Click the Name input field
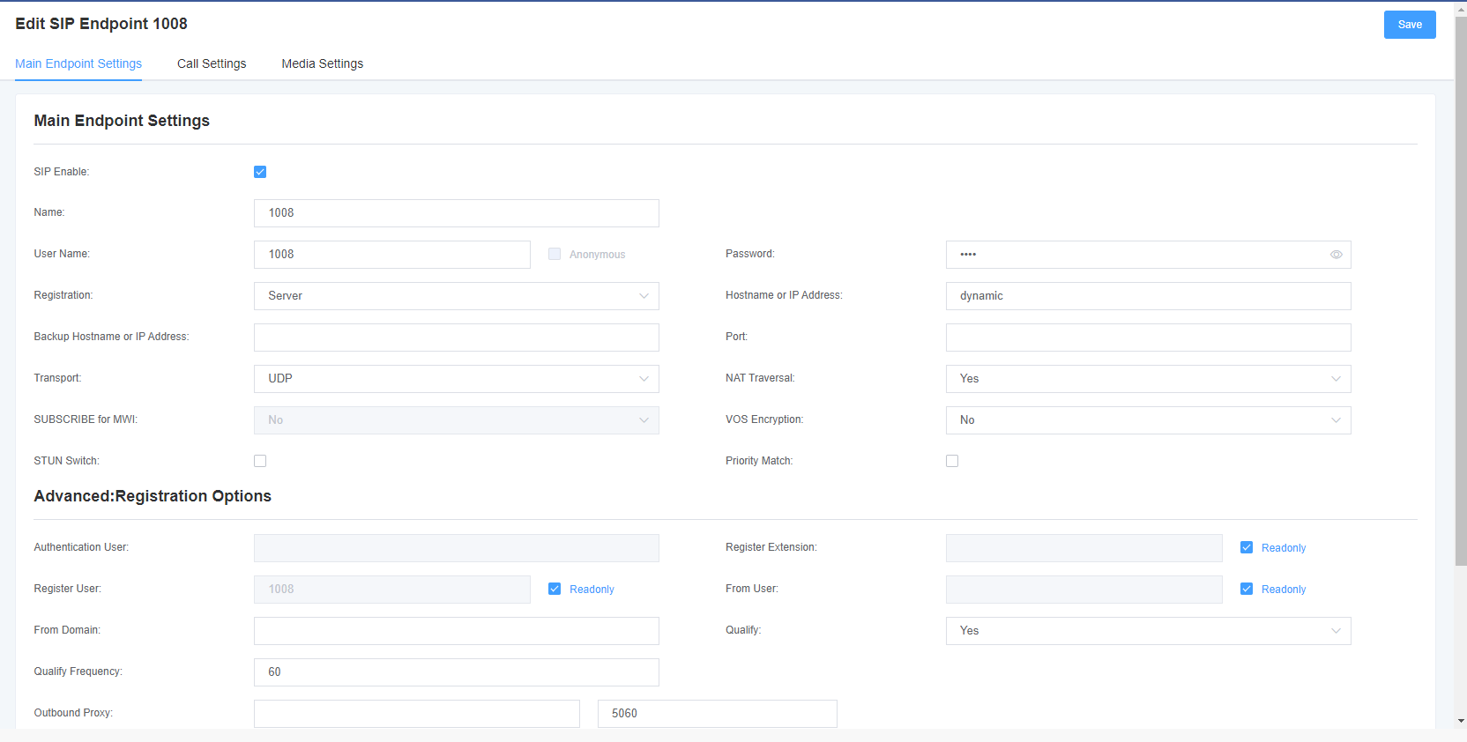1467x742 pixels. (x=457, y=213)
